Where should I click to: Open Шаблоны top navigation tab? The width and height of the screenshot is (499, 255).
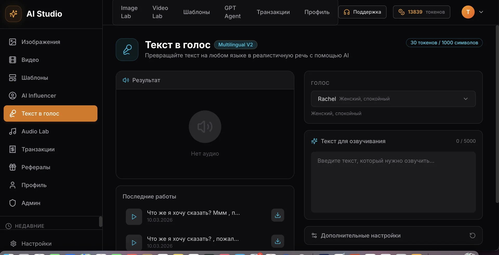pyautogui.click(x=196, y=12)
